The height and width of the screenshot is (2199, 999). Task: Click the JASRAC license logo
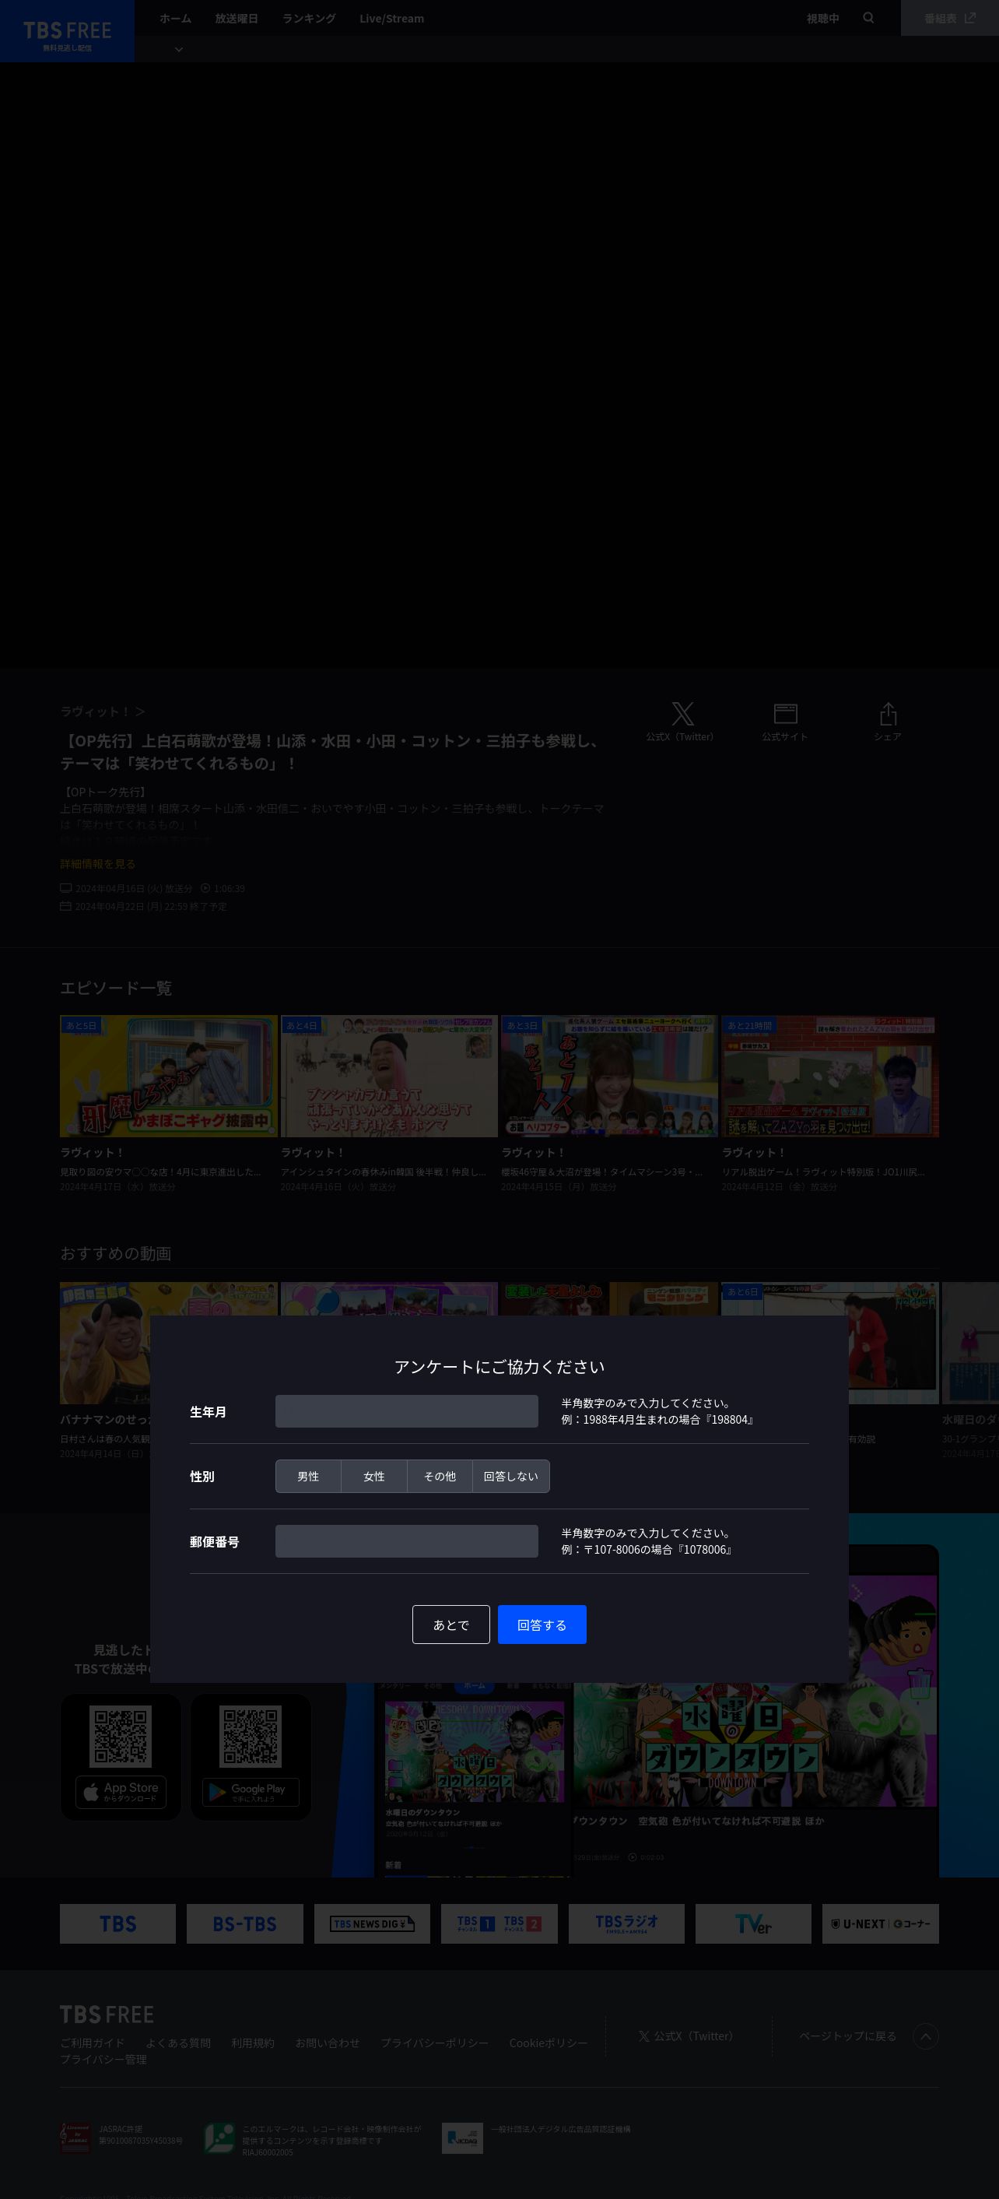[75, 2138]
